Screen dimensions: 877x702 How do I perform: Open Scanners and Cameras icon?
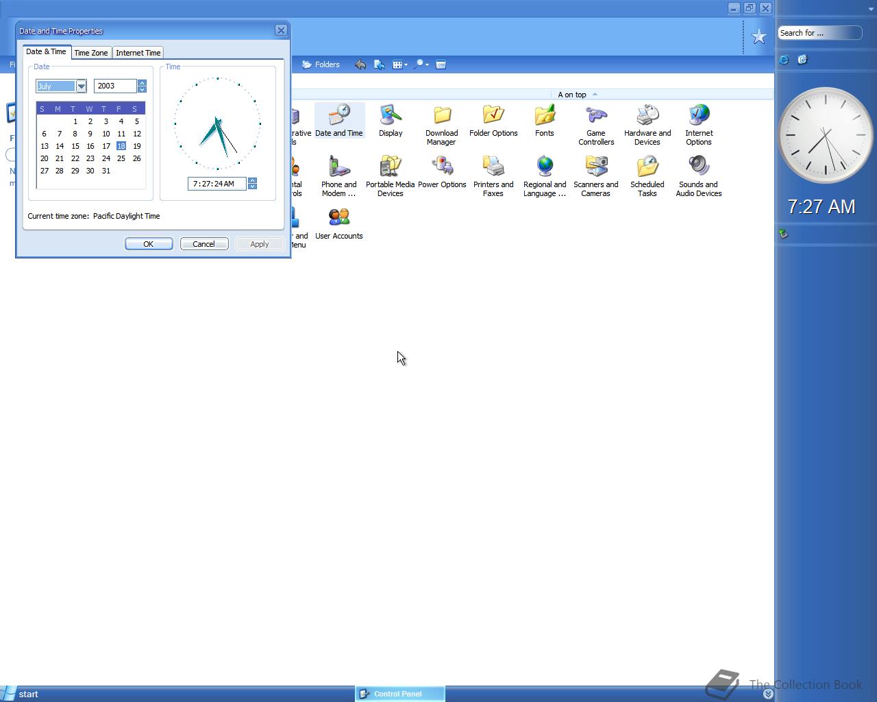pos(596,176)
